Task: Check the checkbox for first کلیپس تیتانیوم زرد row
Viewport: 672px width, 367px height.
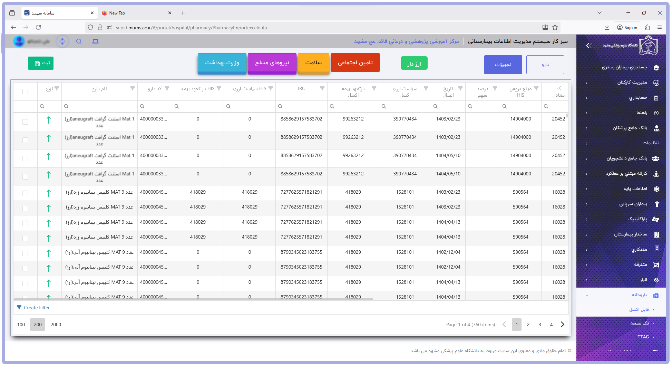Action: point(25,193)
